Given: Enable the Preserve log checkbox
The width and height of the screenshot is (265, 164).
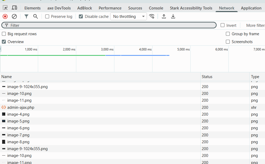Looking at the screenshot, I should (47, 17).
